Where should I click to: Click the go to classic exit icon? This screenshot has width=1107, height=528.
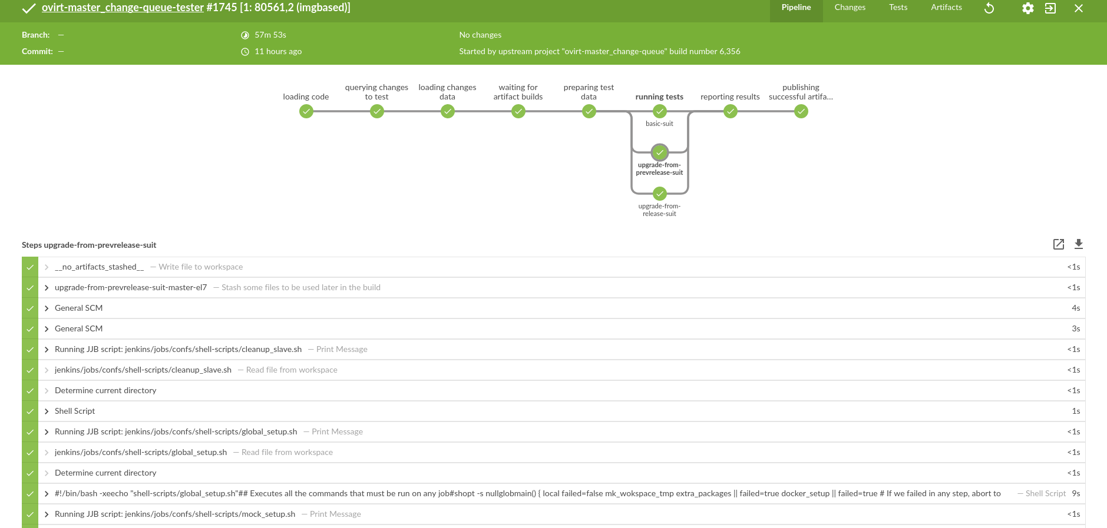pyautogui.click(x=1050, y=8)
